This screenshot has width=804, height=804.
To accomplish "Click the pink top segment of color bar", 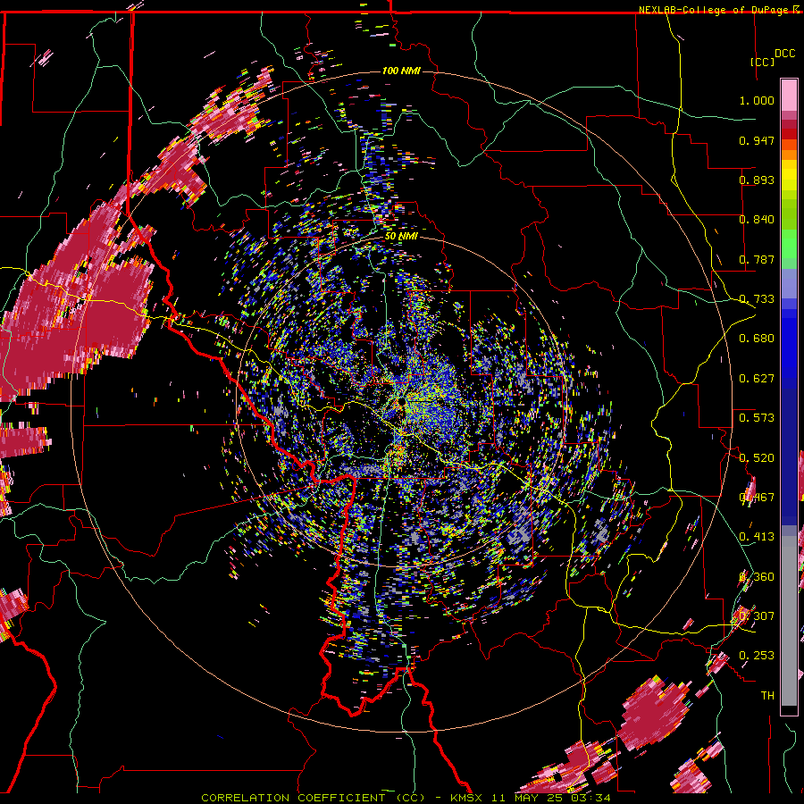I will tap(789, 96).
